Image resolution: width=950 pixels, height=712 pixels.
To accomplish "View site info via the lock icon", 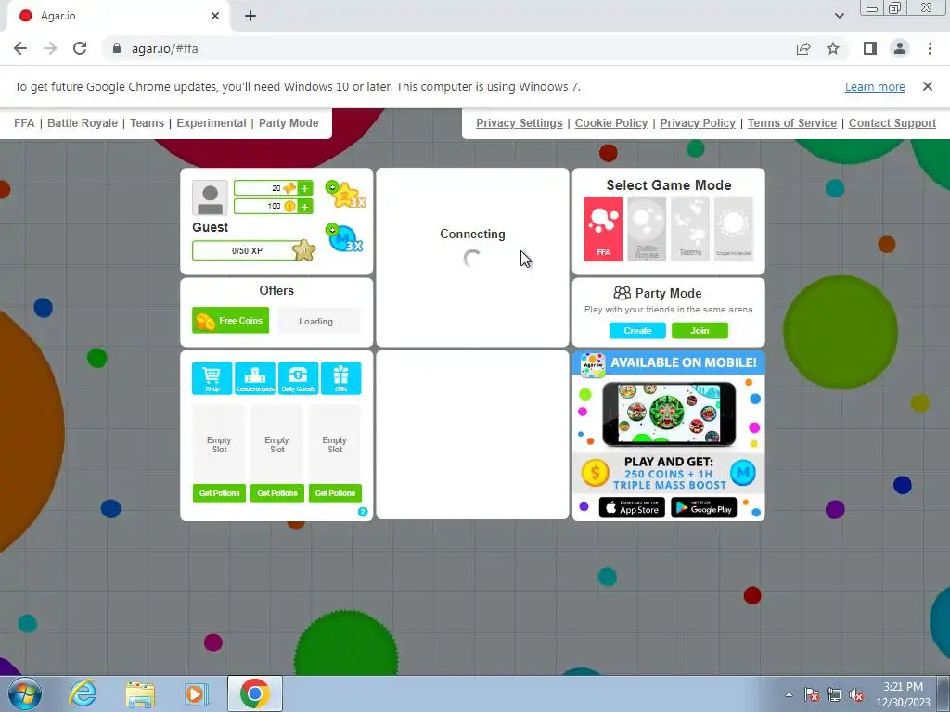I will (117, 48).
